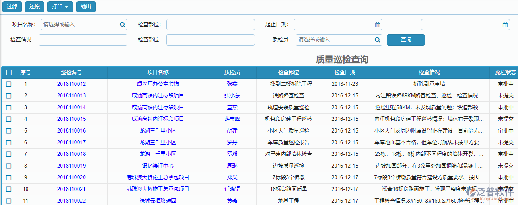Select cell 边坡质量巡检

[288, 166]
